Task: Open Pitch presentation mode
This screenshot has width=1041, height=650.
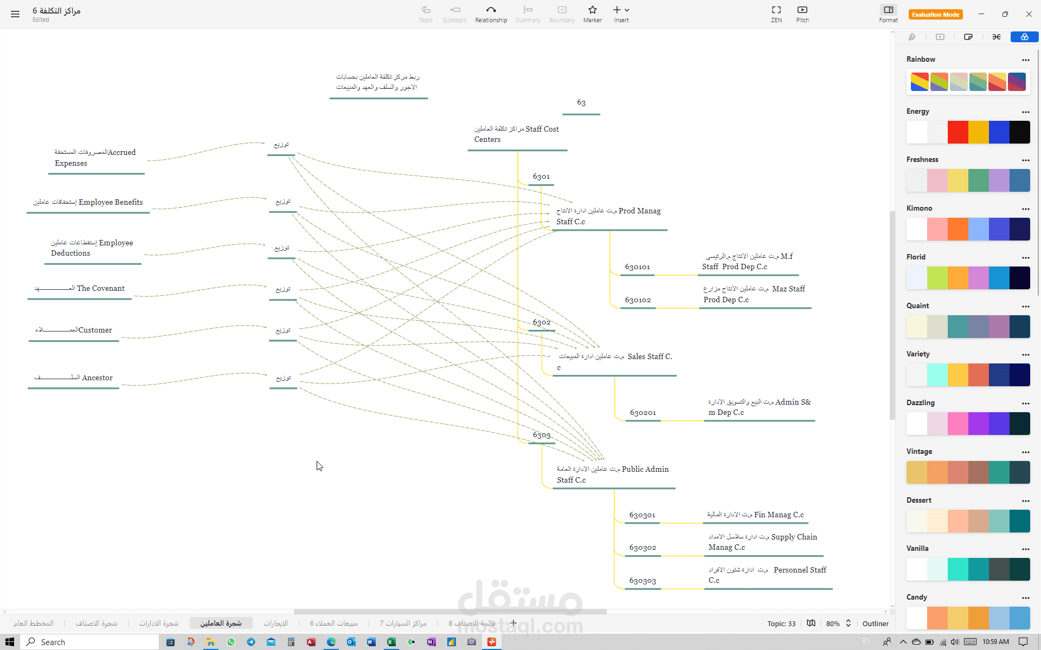Action: 802,14
